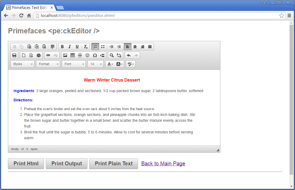Toggle Justify alignment
Image resolution: width=295 pixels, height=190 pixels.
150,47
